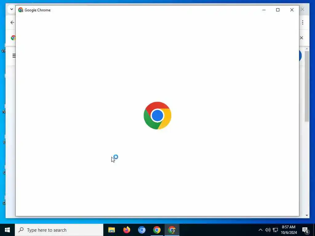Open the blue Chromium taskbar icon

click(x=142, y=230)
